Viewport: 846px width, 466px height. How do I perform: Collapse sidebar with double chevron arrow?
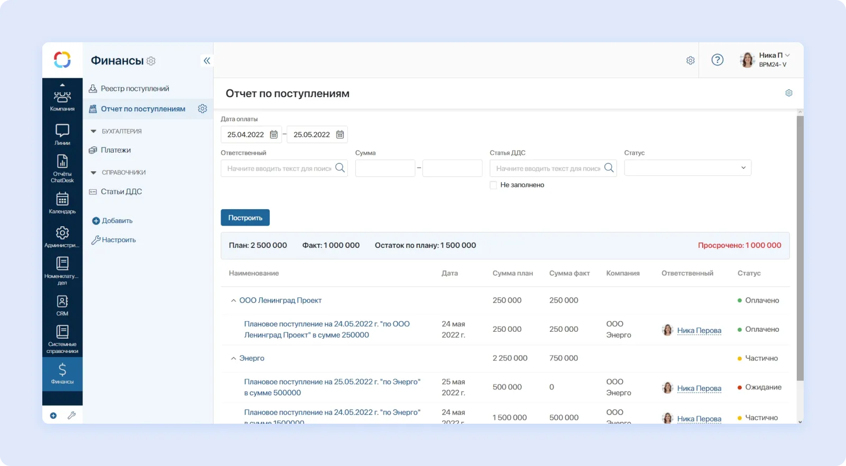click(207, 61)
